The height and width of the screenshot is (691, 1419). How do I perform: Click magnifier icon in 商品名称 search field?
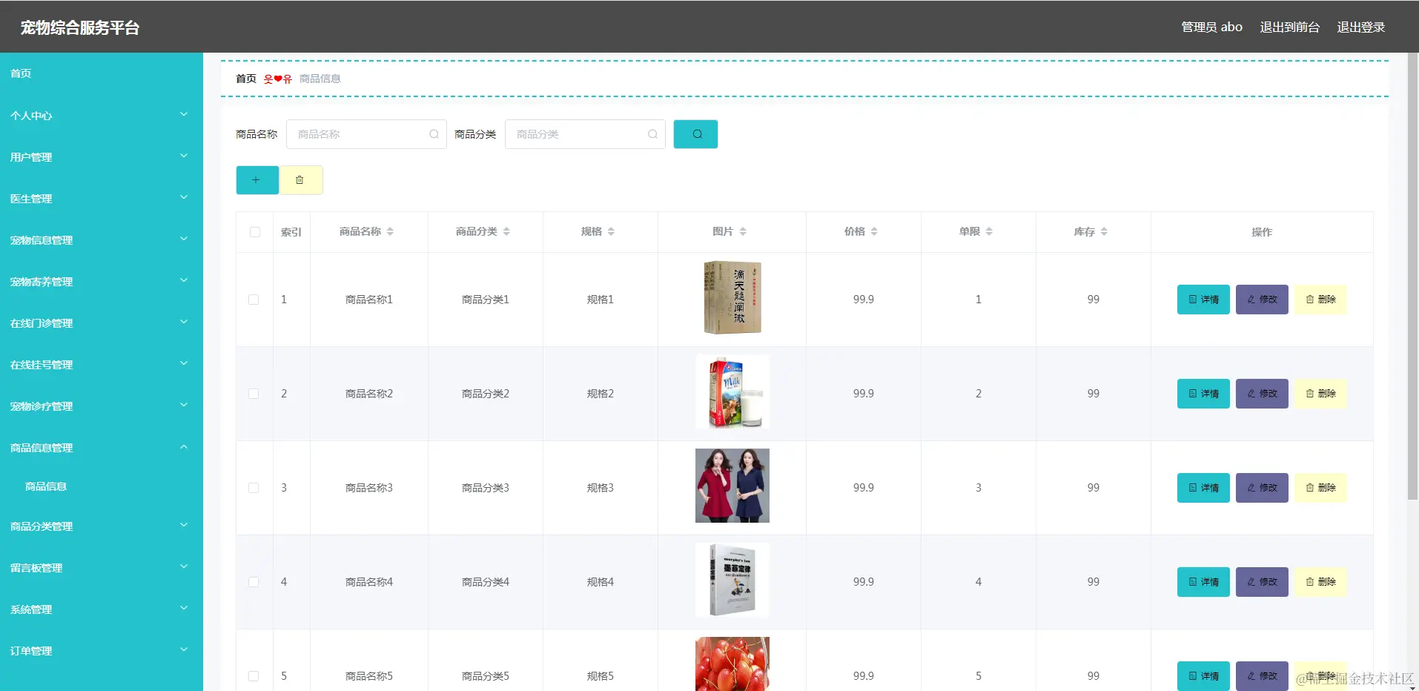coord(434,134)
